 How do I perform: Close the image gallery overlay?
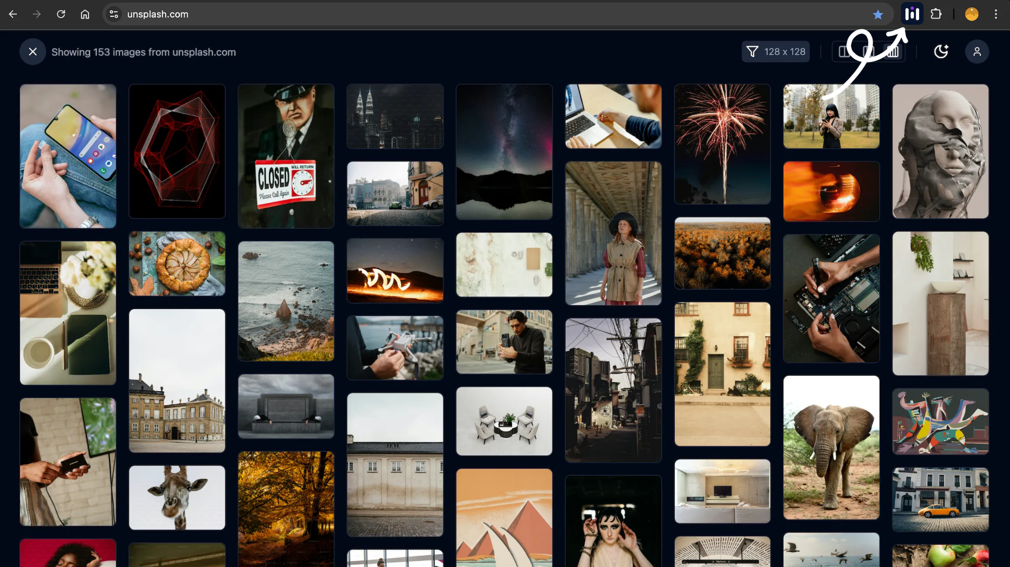(x=33, y=51)
